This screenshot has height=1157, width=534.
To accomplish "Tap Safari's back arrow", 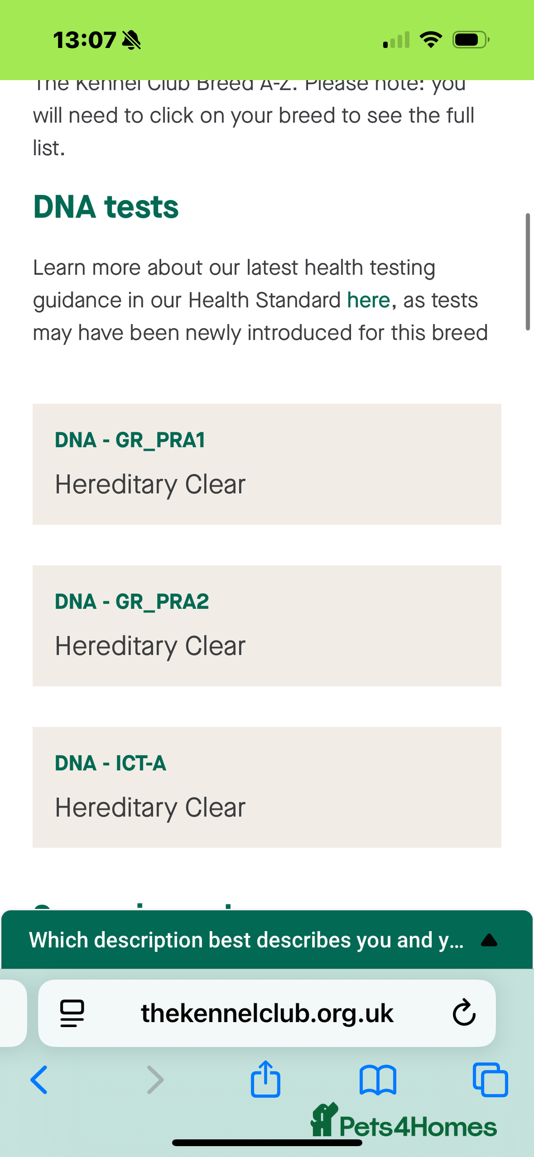I will [40, 1079].
